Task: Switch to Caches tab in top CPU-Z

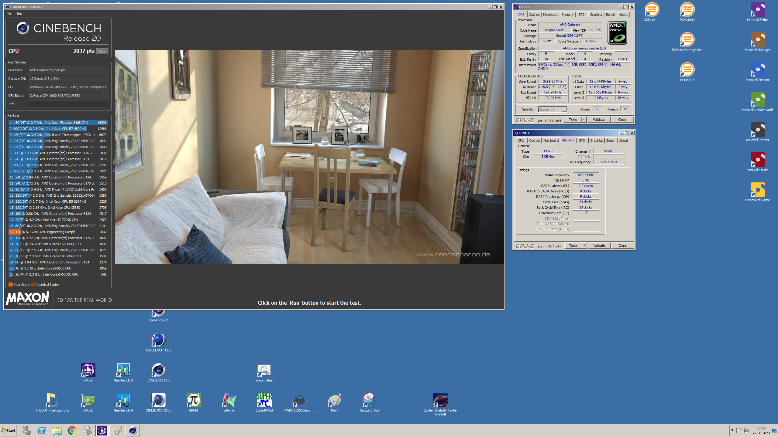Action: 534,15
